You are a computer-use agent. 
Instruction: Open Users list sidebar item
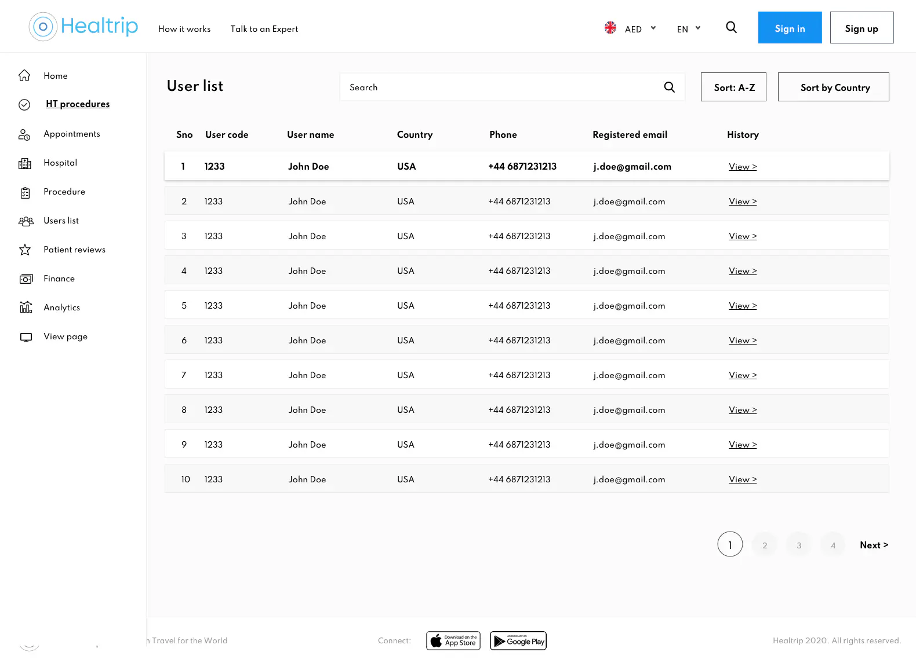point(61,221)
